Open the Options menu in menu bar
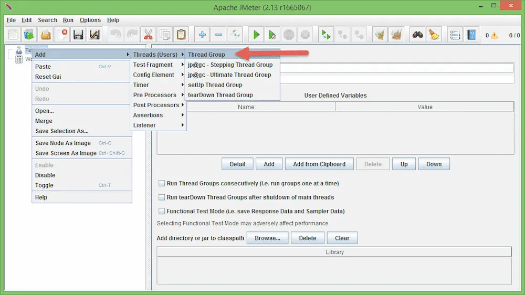This screenshot has height=295, width=525. pos(90,20)
